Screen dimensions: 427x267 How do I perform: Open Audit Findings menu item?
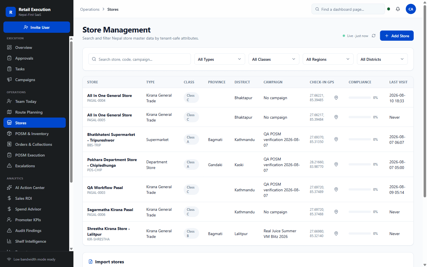coord(34,230)
